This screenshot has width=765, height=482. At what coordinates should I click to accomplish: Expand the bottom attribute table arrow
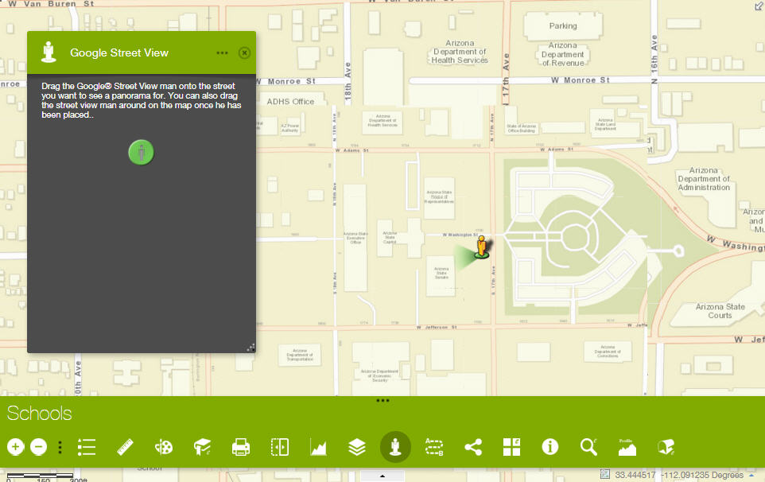382,476
